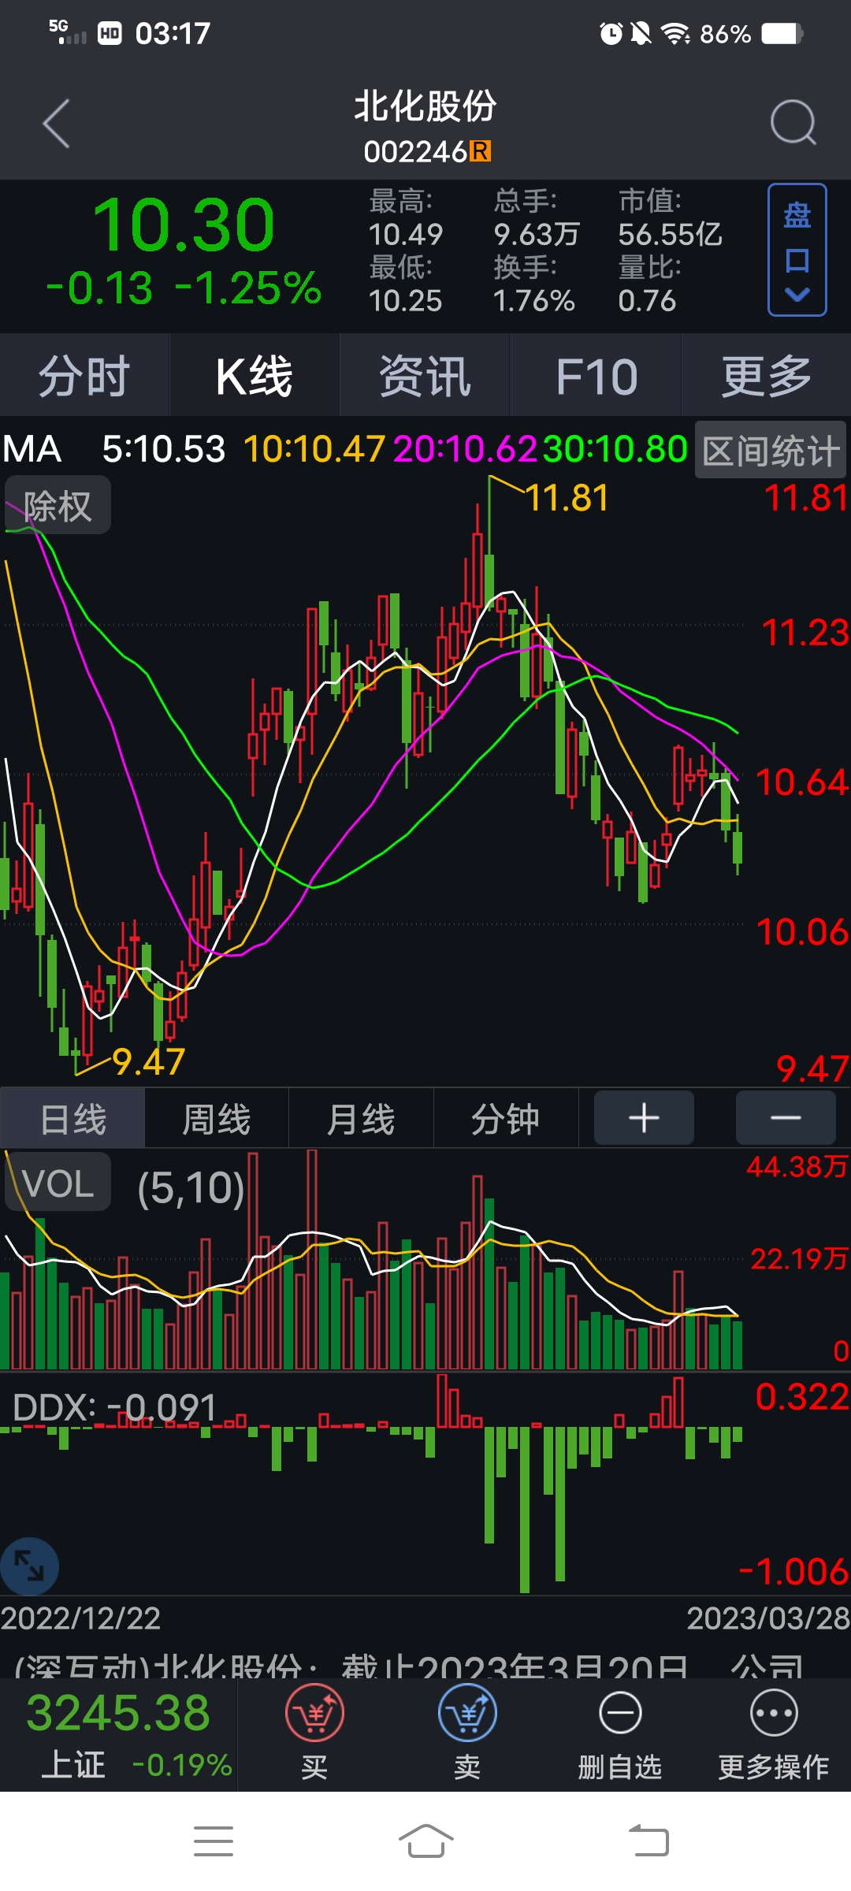This screenshot has width=851, height=1891.
Task: Switch to the K线 tab
Action: point(255,376)
